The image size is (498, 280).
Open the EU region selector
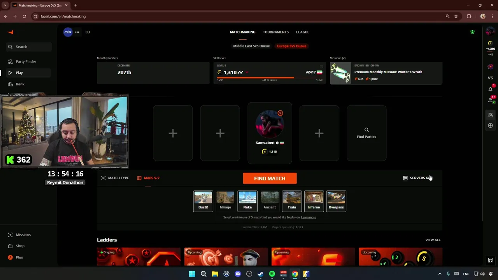click(88, 32)
